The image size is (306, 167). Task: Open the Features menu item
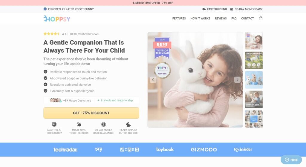click(179, 18)
